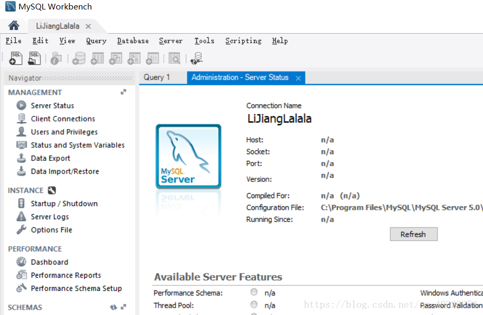Open the Query menu
483x315 pixels.
(x=96, y=40)
